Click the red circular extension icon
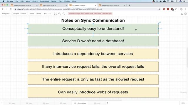The image size is (188, 105). [164, 9]
